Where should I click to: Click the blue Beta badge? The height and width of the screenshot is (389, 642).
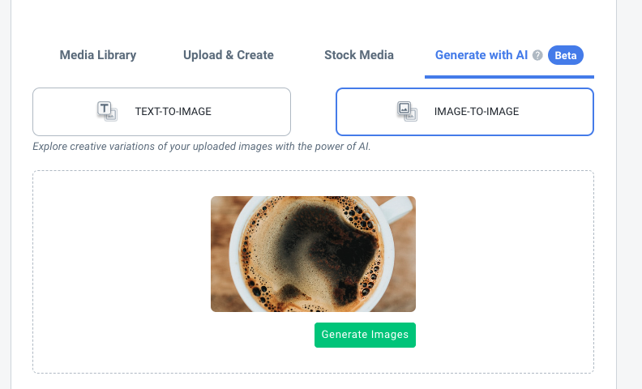[x=566, y=55]
